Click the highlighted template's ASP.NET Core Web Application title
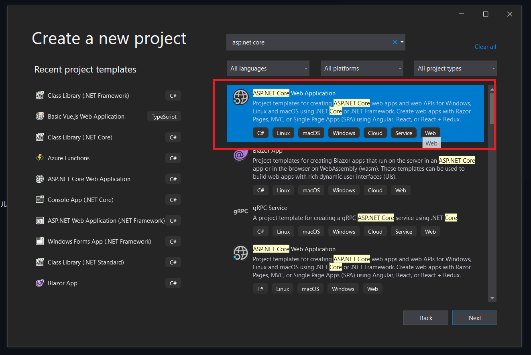Screen dimensions: 531x355 click(294, 93)
